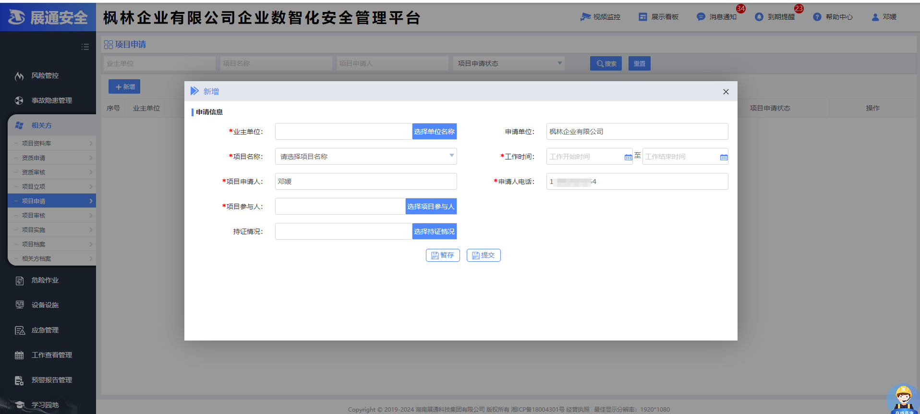Open the work start time calendar icon
Screen dimensions: 920x414
click(x=628, y=157)
